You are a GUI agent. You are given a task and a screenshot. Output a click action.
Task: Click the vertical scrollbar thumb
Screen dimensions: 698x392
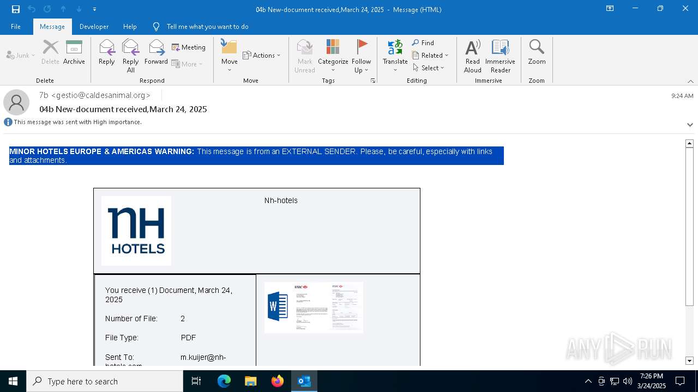pos(689,226)
